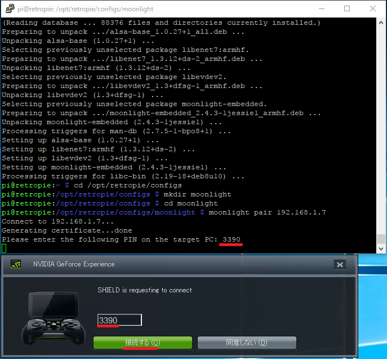Click the "Unpacking alsa-base (1.0.27+1)" line

[x=78, y=41]
